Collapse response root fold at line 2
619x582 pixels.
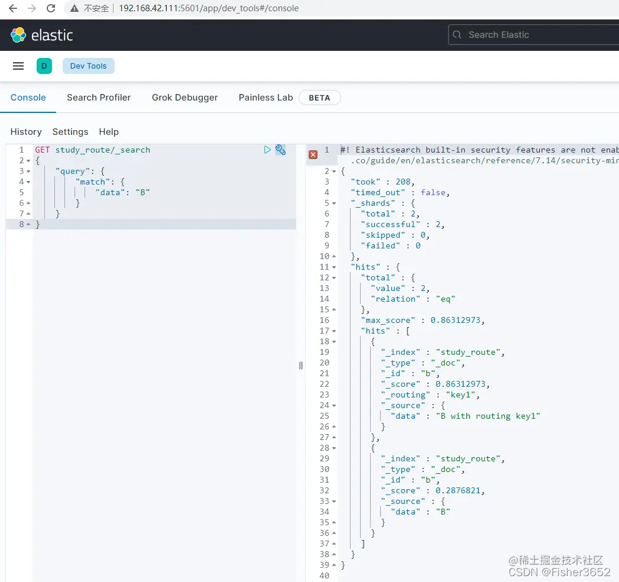coord(334,172)
